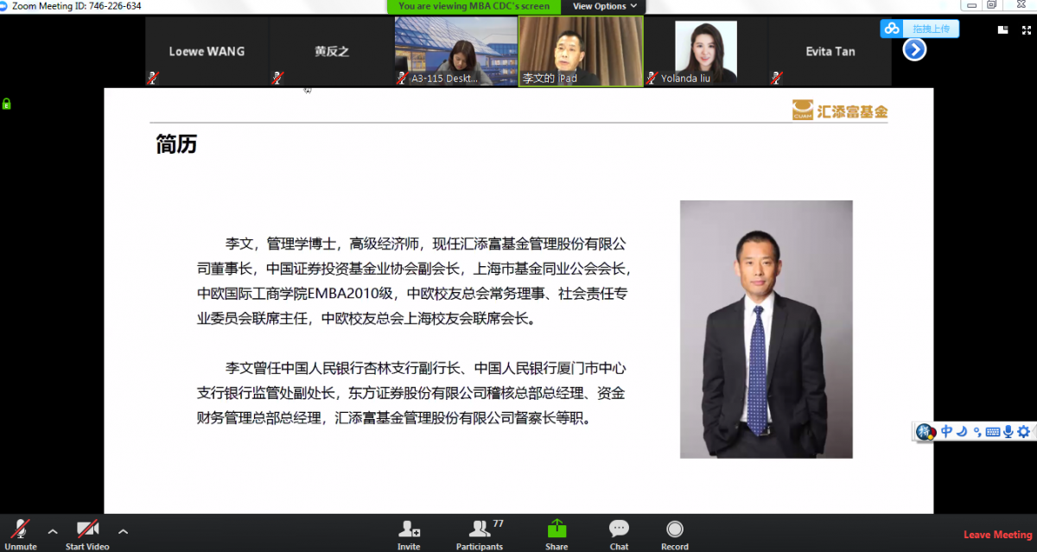Expand video options arrow beside Start Video
Screen dimensions: 1037x552
coord(123,531)
